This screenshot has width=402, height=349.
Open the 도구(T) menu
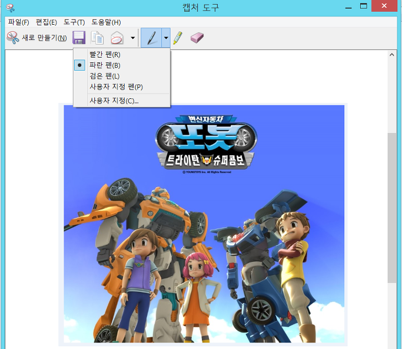(x=74, y=22)
